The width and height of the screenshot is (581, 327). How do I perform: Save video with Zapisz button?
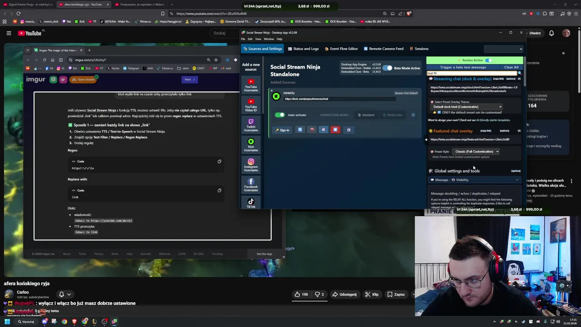point(396,294)
